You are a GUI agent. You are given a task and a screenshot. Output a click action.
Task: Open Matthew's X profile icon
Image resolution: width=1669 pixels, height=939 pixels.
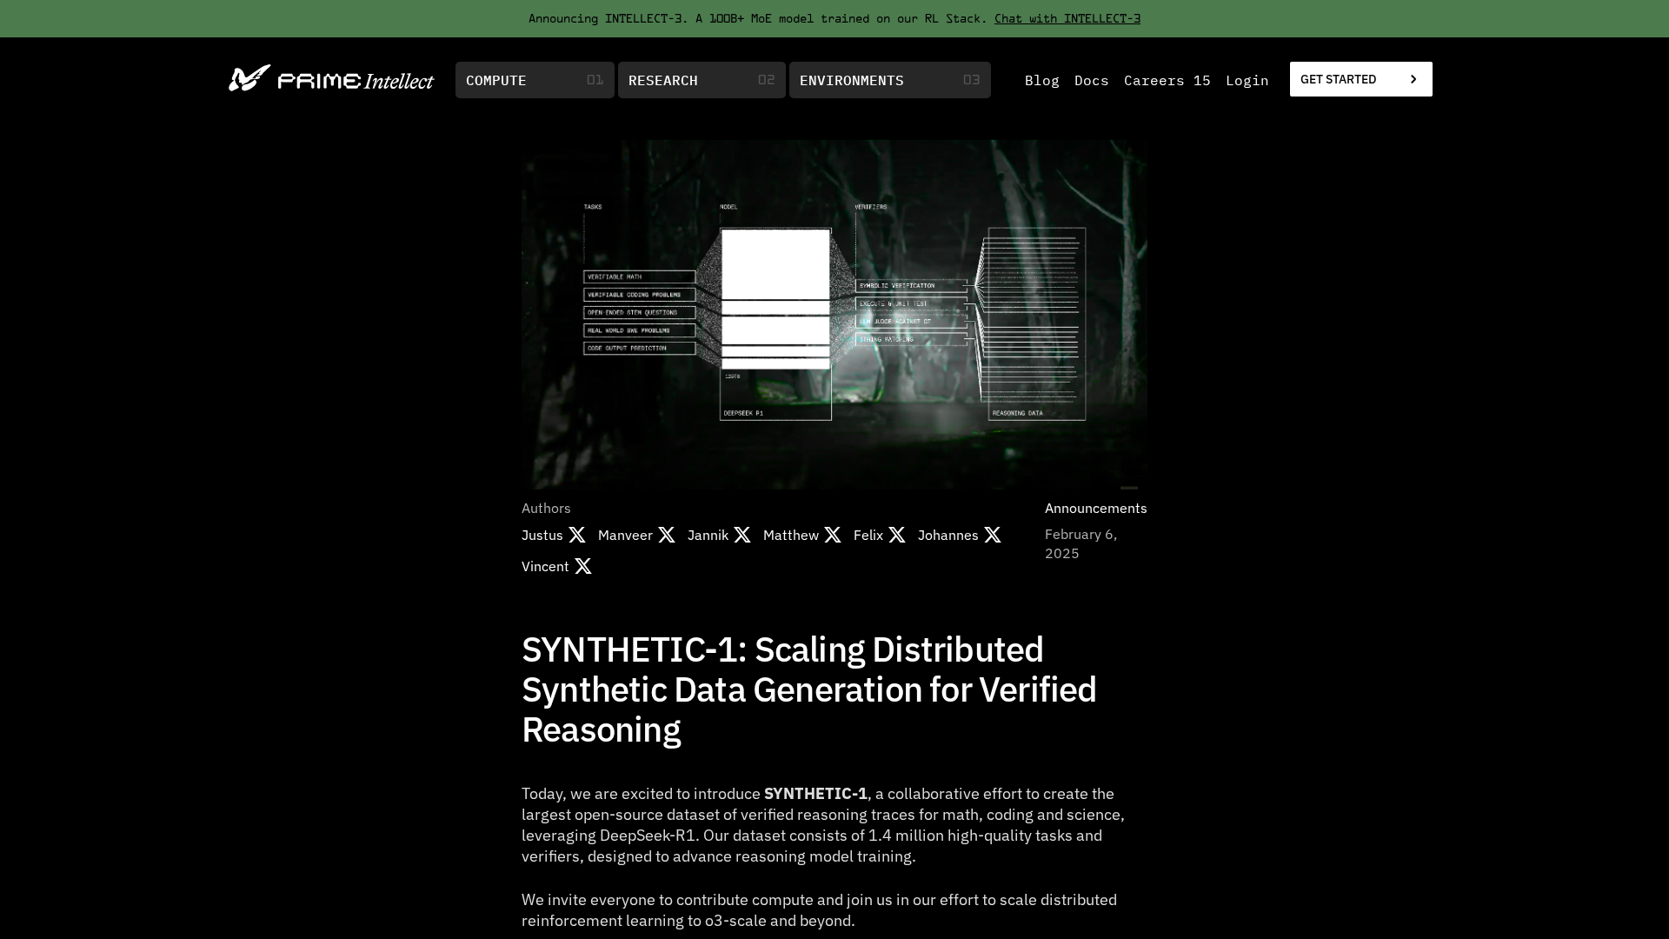click(x=833, y=535)
